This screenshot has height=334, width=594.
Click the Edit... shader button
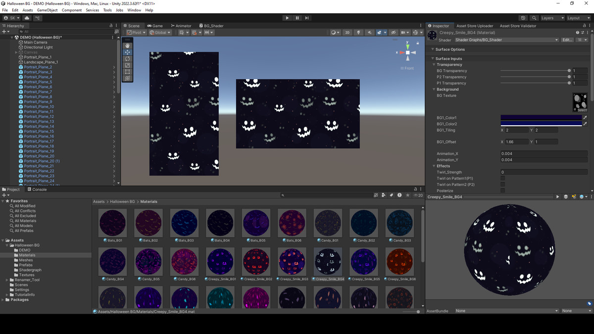click(567, 40)
